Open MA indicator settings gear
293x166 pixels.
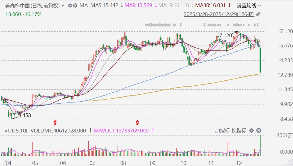tap(70, 5)
